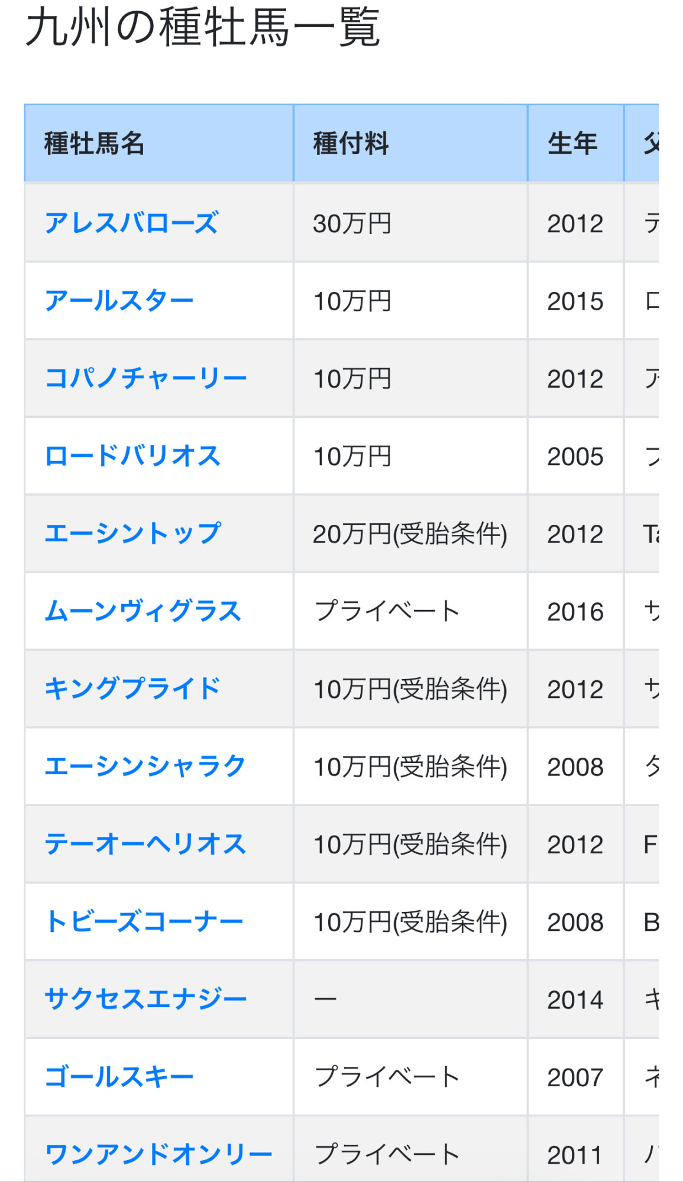Open the エーシンシャラク stallion link

(x=145, y=767)
